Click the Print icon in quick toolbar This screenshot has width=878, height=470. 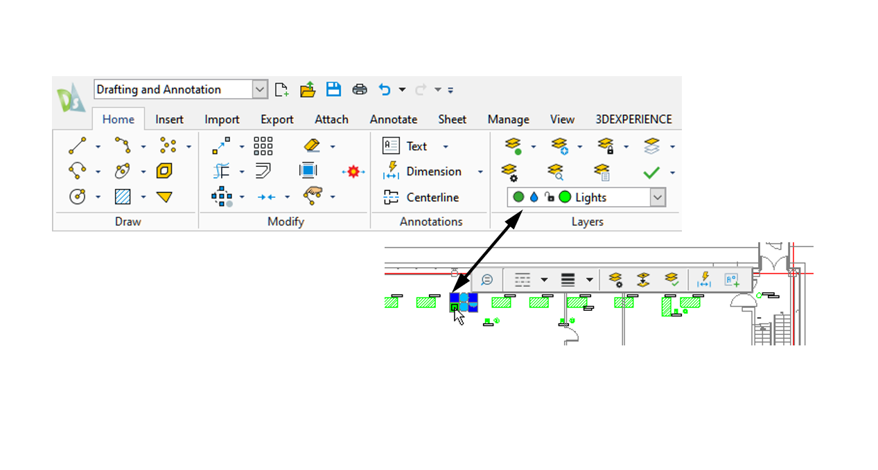click(360, 89)
